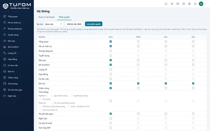The width and height of the screenshot is (210, 131).
Task: Click Đặt lại mặc định button
Action: [74, 24]
